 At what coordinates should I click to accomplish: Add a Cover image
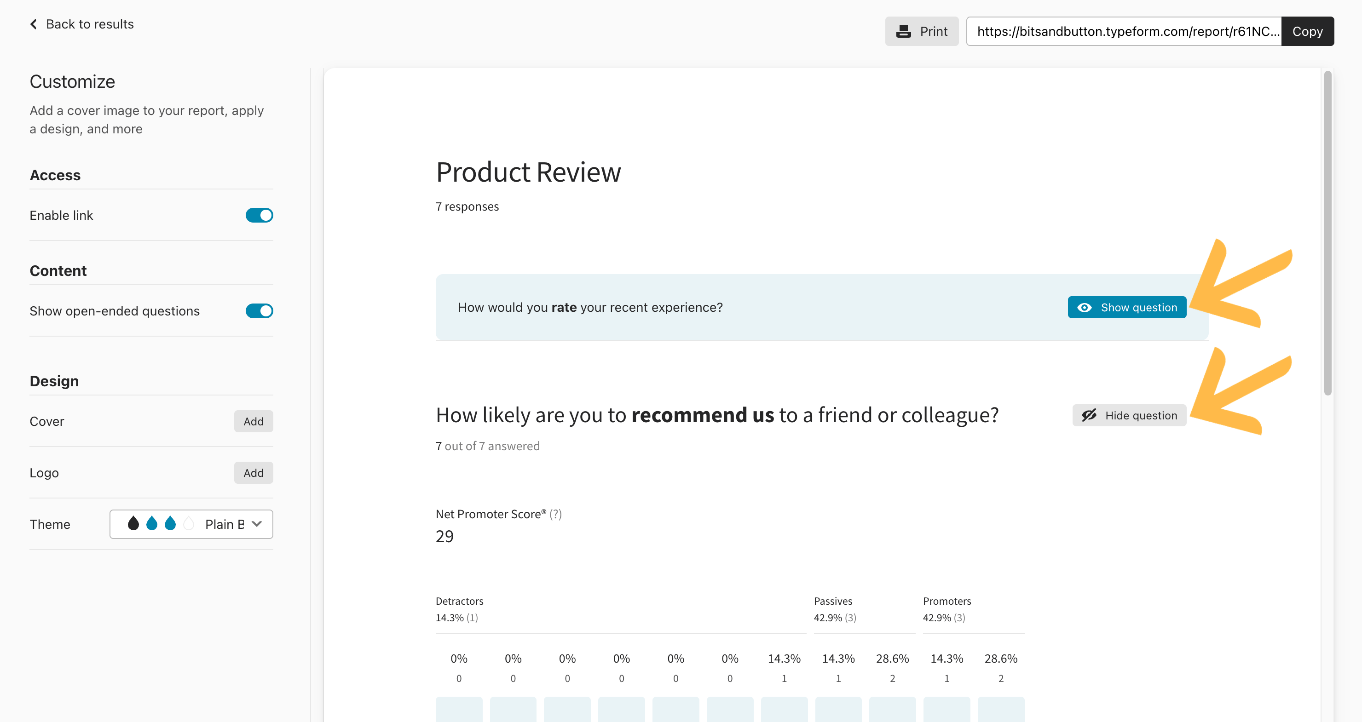tap(253, 421)
